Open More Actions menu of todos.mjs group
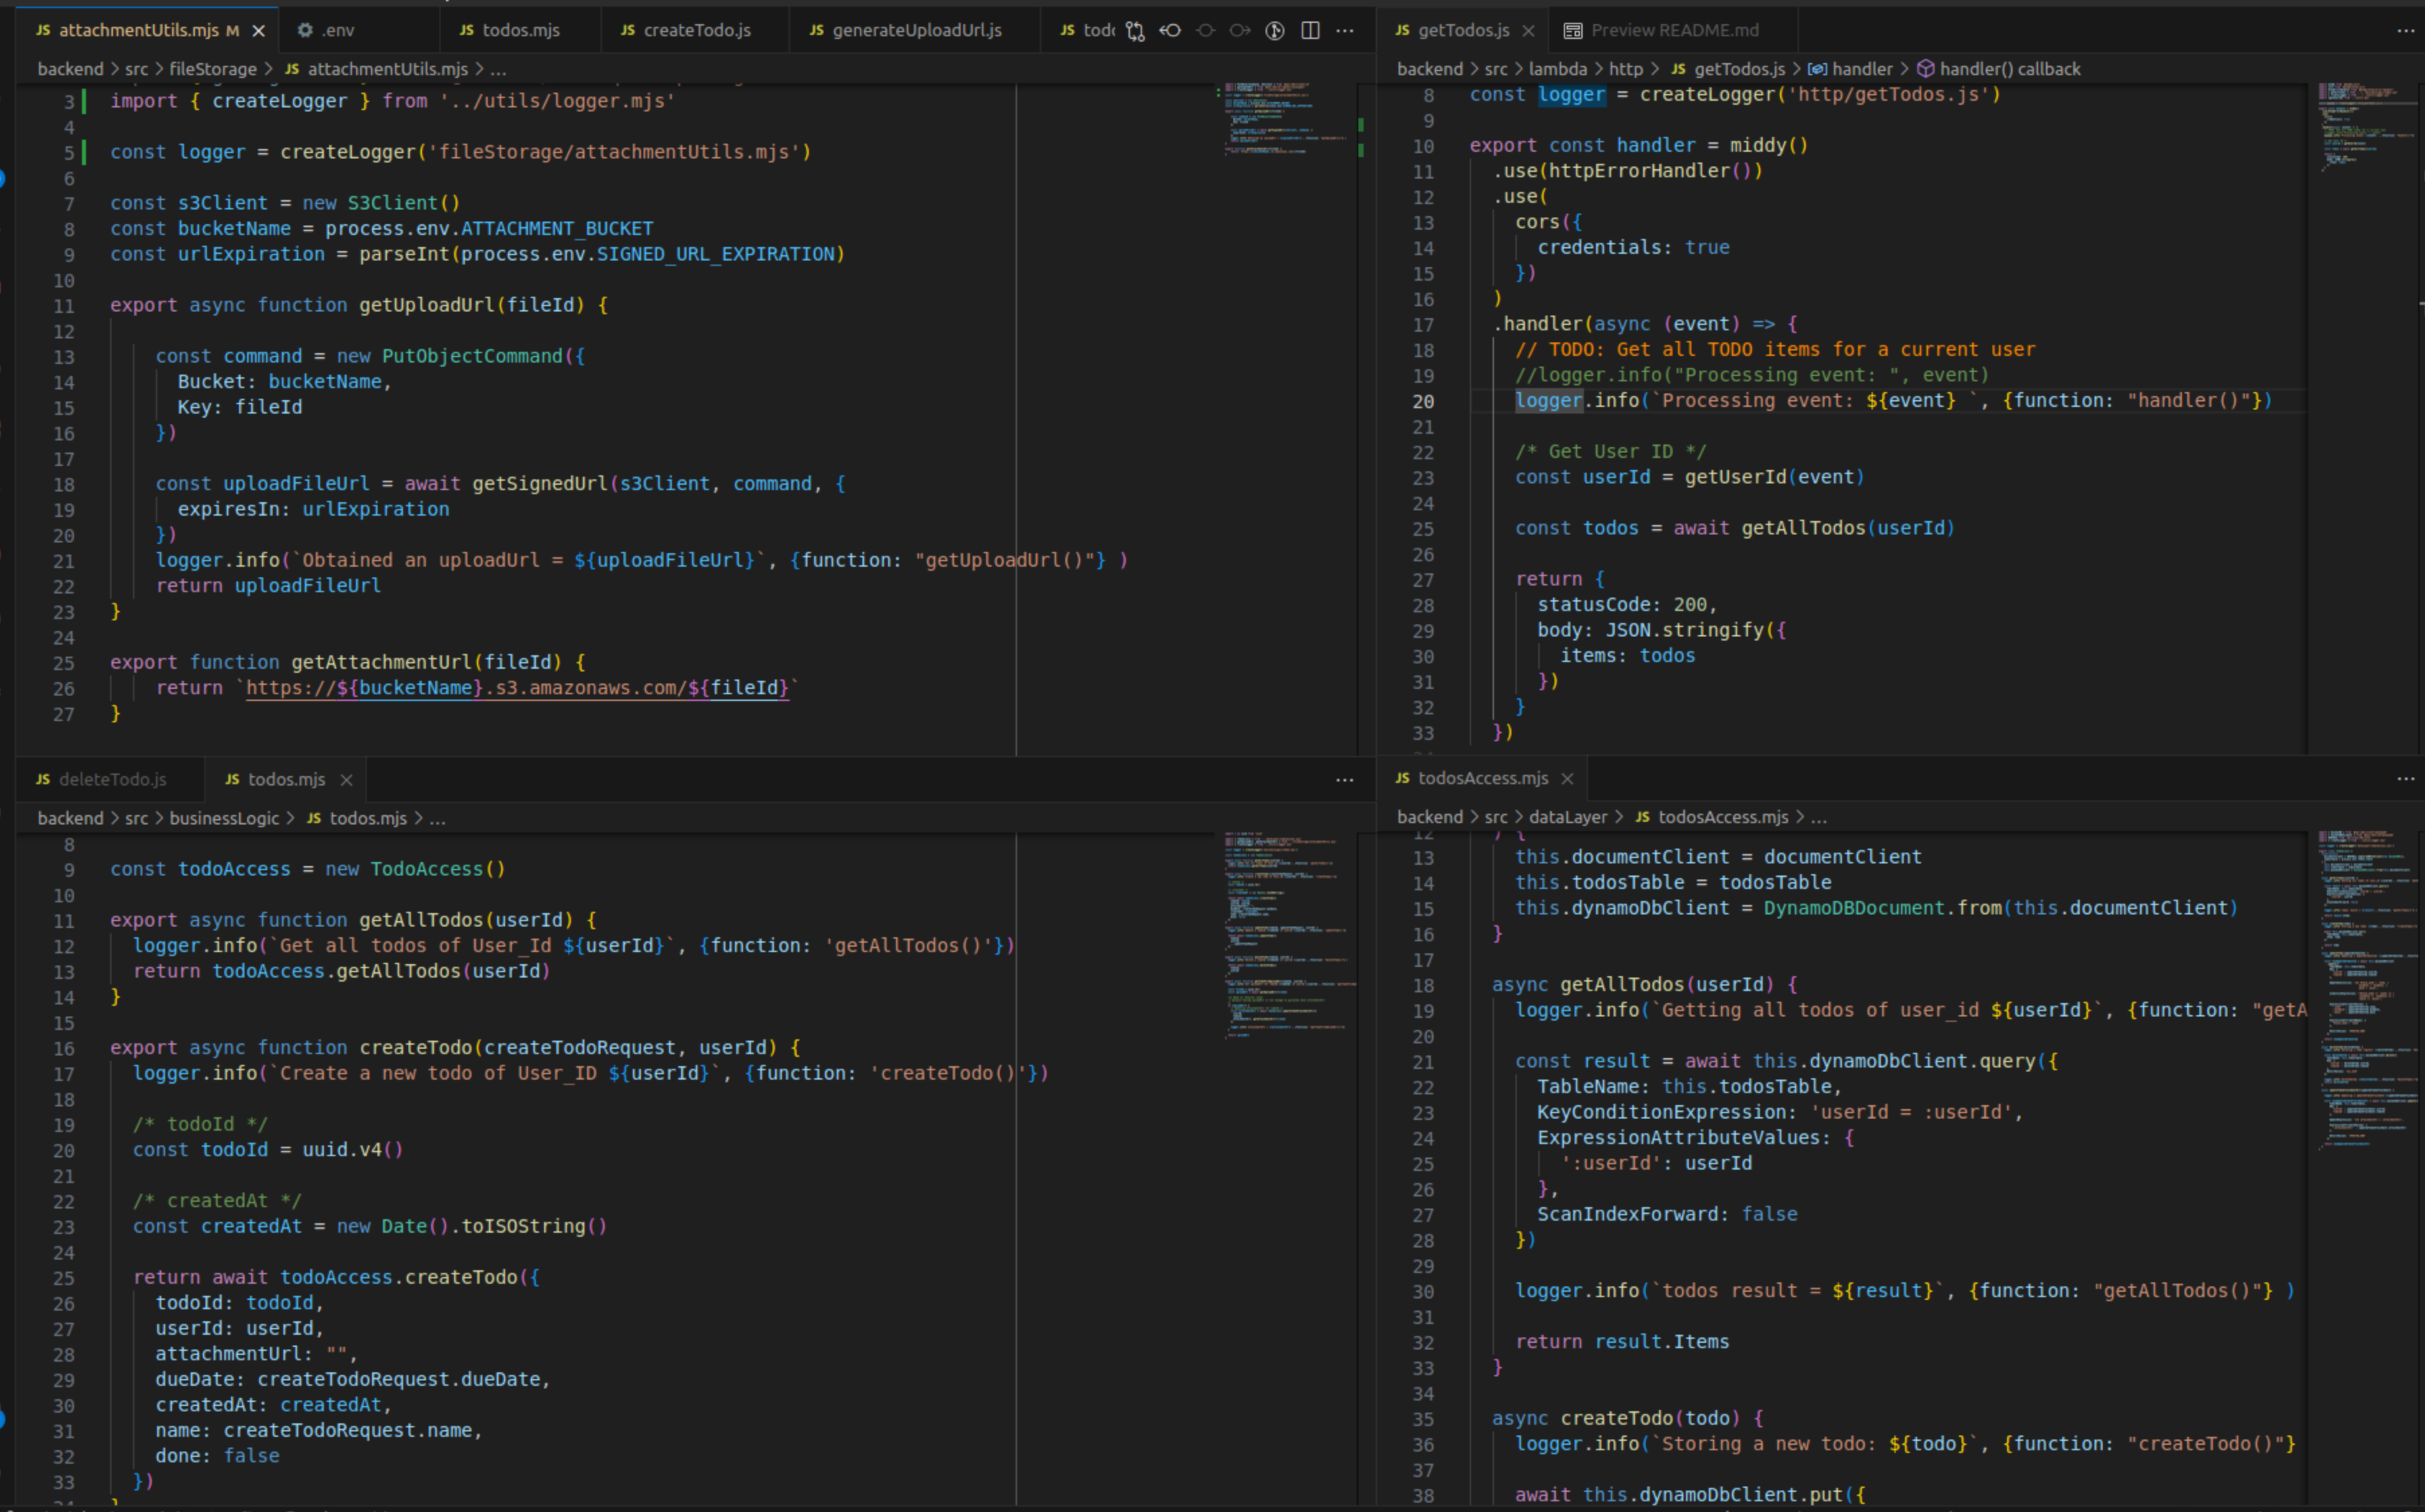This screenshot has height=1512, width=2425. [x=1345, y=780]
